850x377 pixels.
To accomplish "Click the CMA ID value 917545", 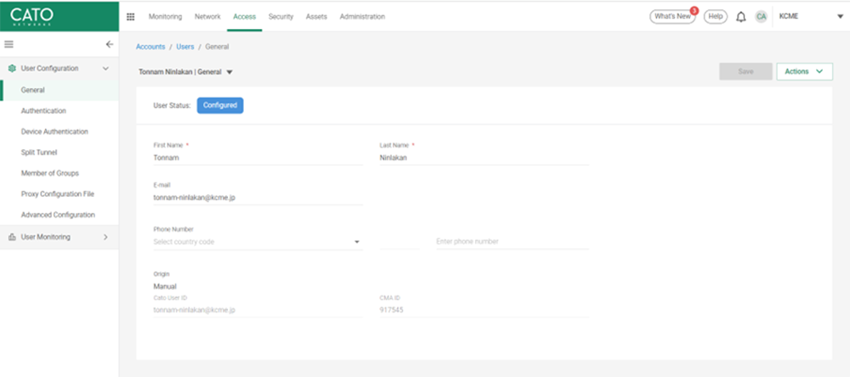I will point(391,311).
